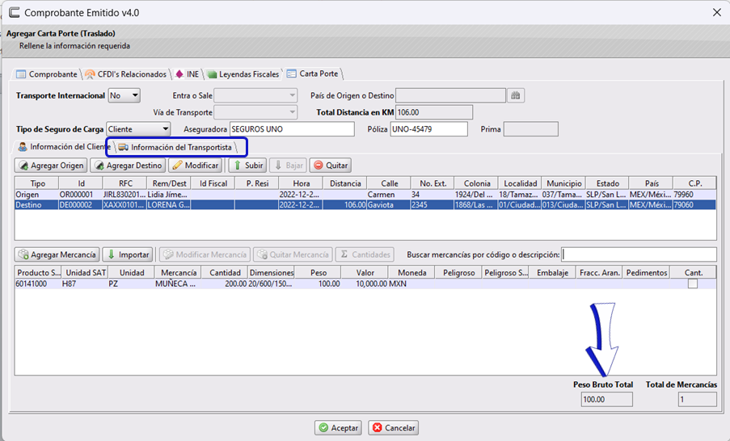Click the Buscar mercancías search field
Screen dimensions: 730x441
click(639, 254)
